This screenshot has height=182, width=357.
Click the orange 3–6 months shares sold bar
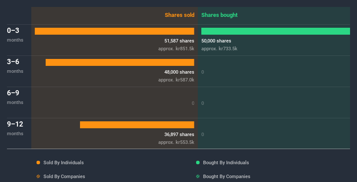pos(120,62)
